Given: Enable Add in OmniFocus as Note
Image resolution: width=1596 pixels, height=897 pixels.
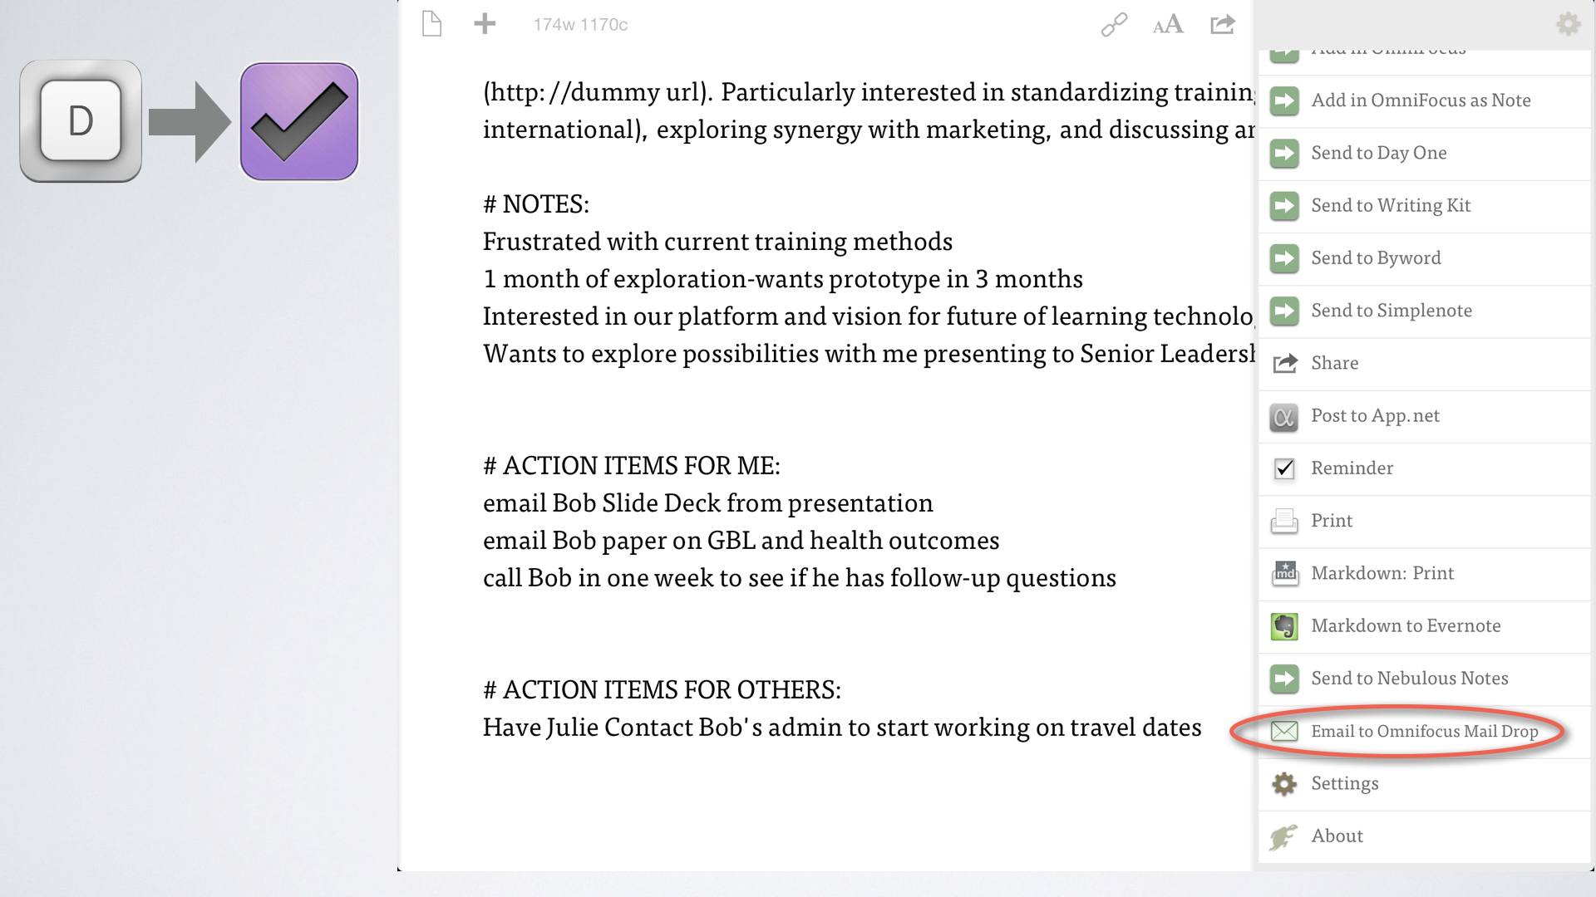Looking at the screenshot, I should click(x=1421, y=100).
